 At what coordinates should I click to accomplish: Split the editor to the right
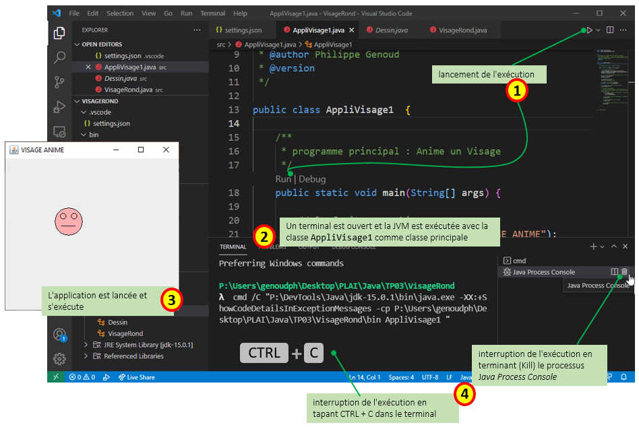tap(610, 30)
